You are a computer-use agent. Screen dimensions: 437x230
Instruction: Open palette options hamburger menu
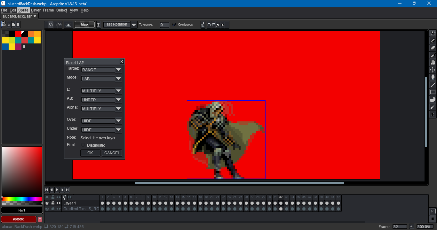18,24
